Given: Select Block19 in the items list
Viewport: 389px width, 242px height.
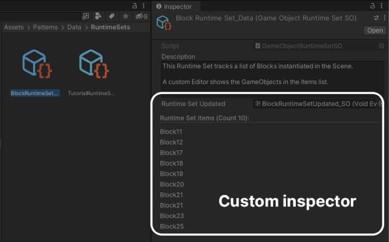Looking at the screenshot, I should [171, 174].
